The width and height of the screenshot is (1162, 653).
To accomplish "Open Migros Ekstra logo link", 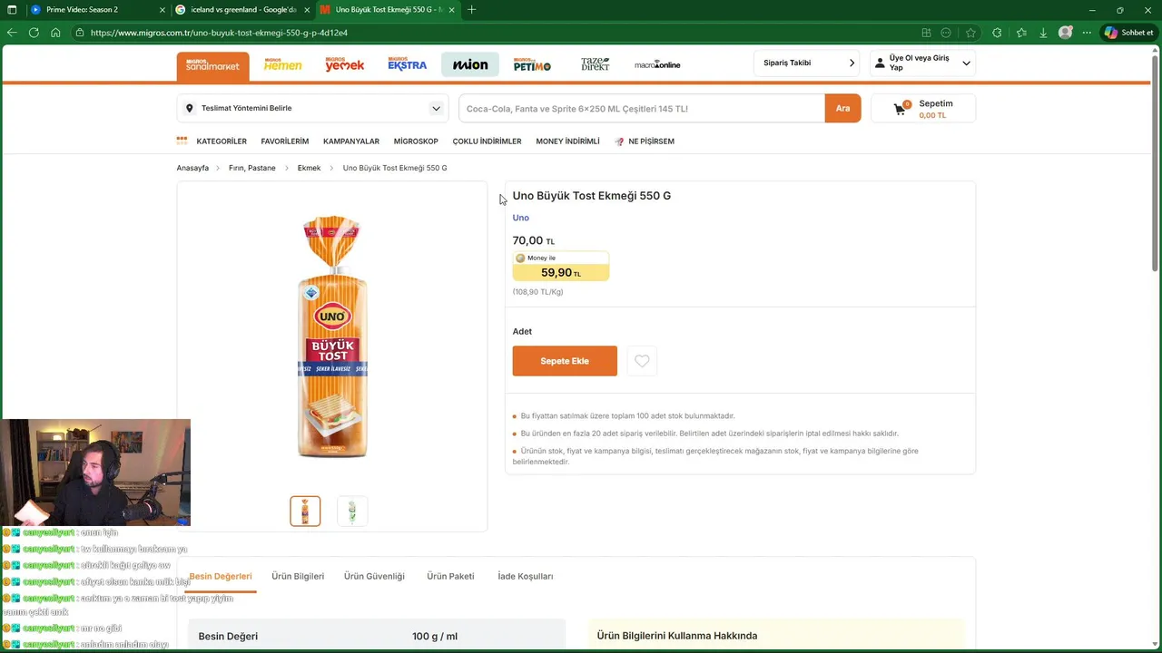I will click(x=407, y=64).
